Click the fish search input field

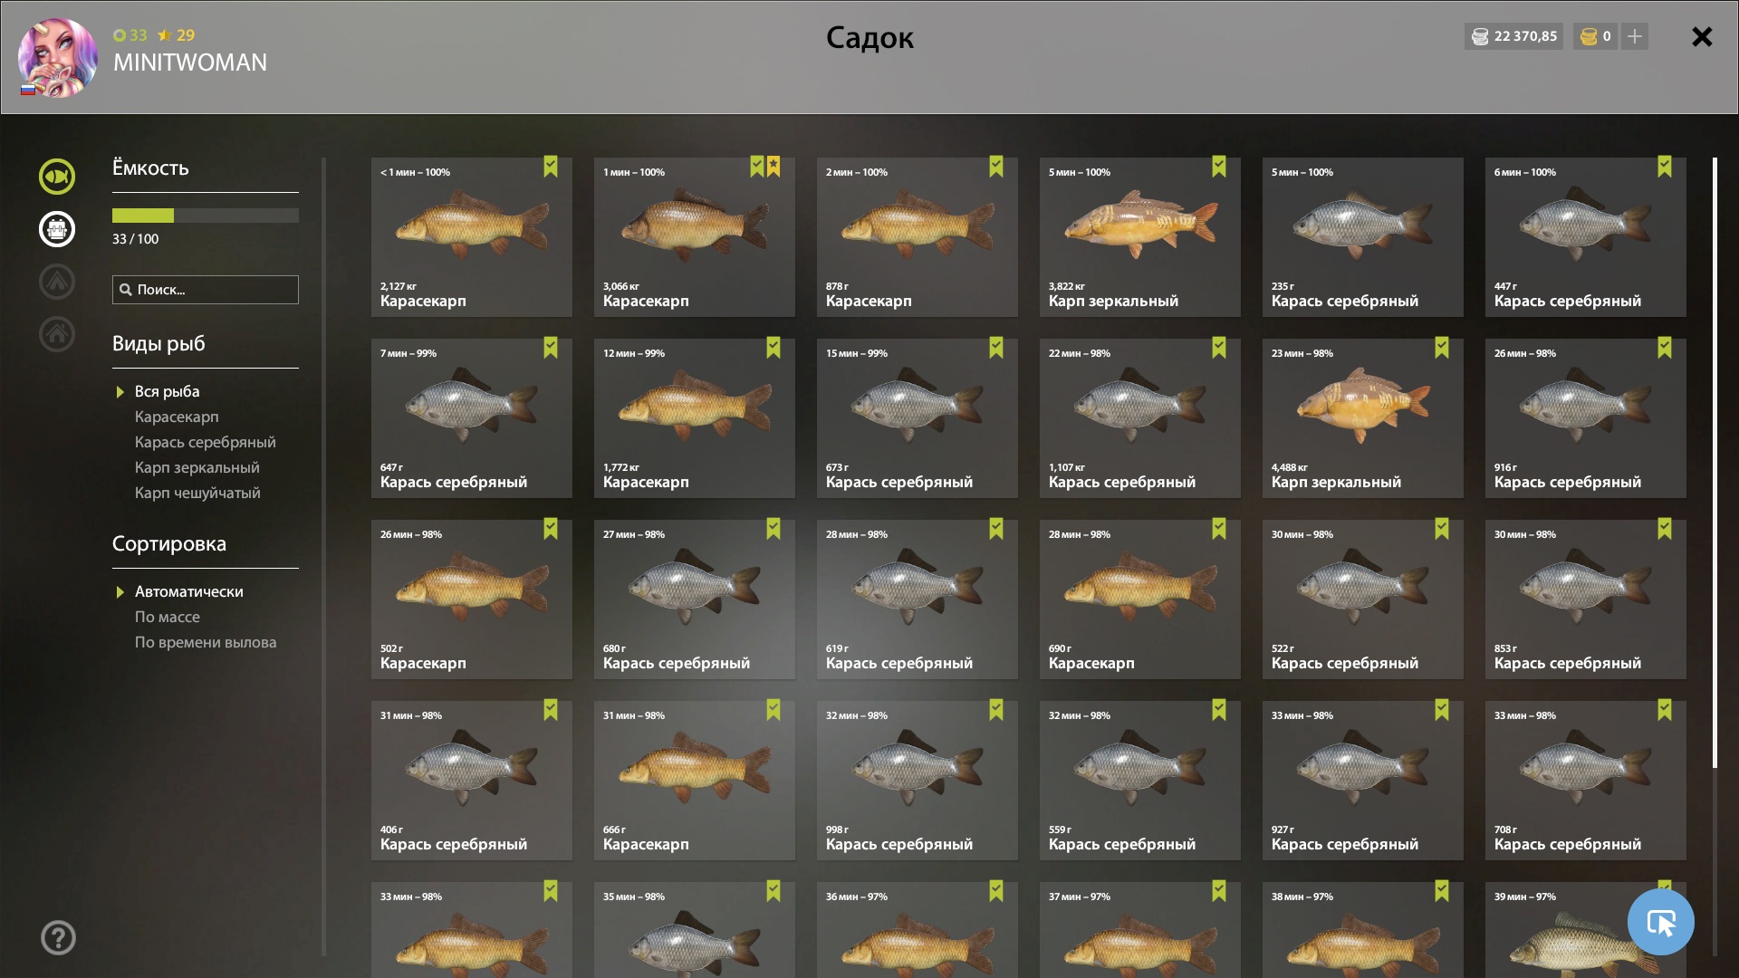(x=206, y=290)
